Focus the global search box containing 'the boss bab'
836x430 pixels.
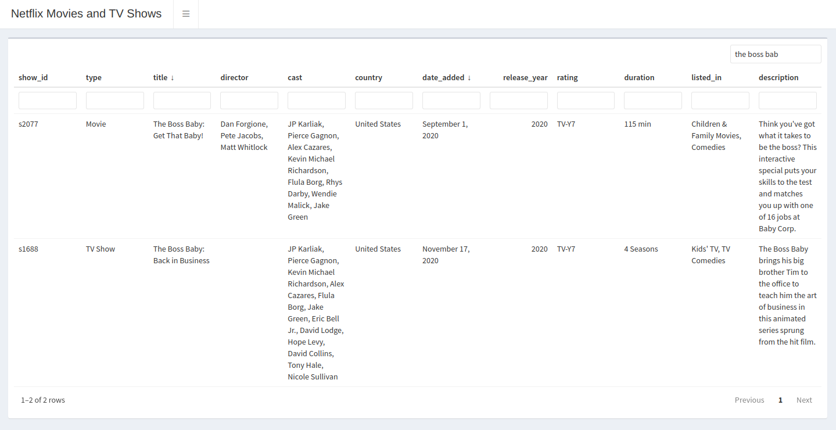[x=776, y=54]
